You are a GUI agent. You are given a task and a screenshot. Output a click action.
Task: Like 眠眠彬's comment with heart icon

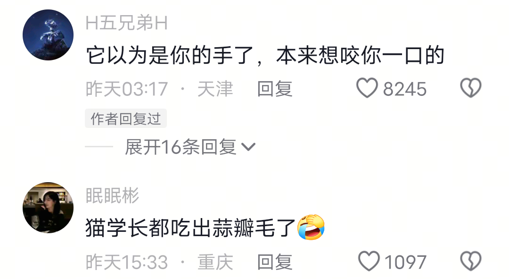click(x=369, y=261)
